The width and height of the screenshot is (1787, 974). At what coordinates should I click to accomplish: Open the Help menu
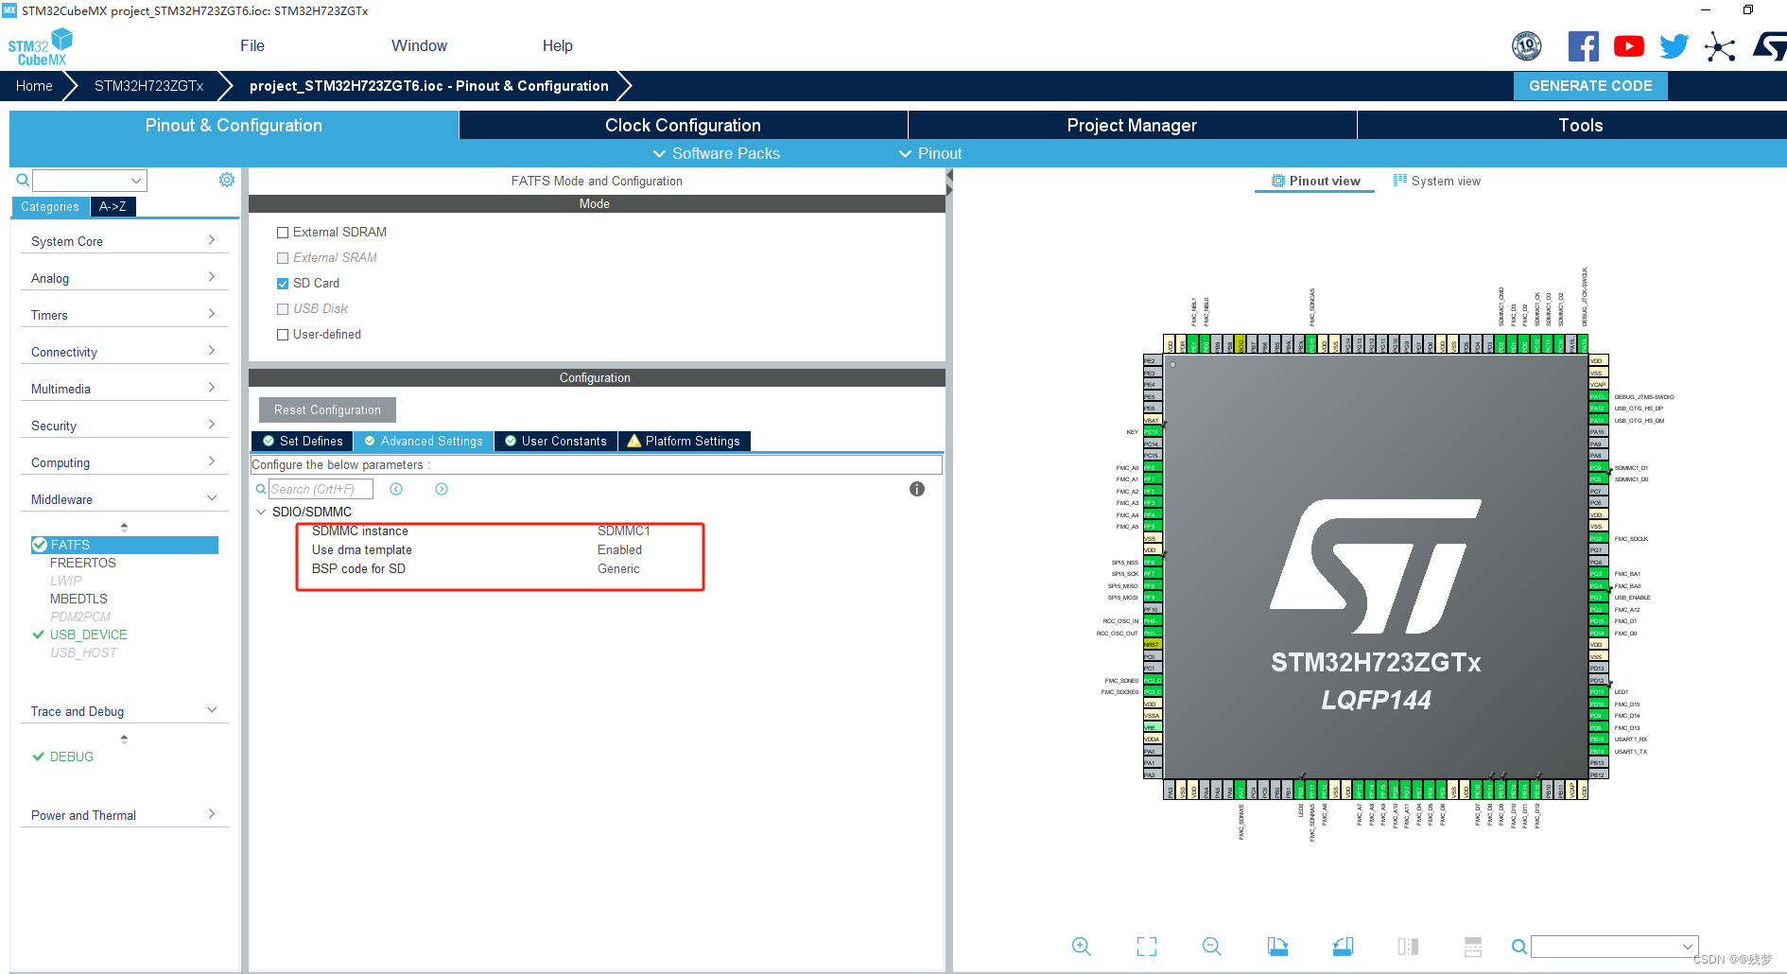pyautogui.click(x=558, y=45)
